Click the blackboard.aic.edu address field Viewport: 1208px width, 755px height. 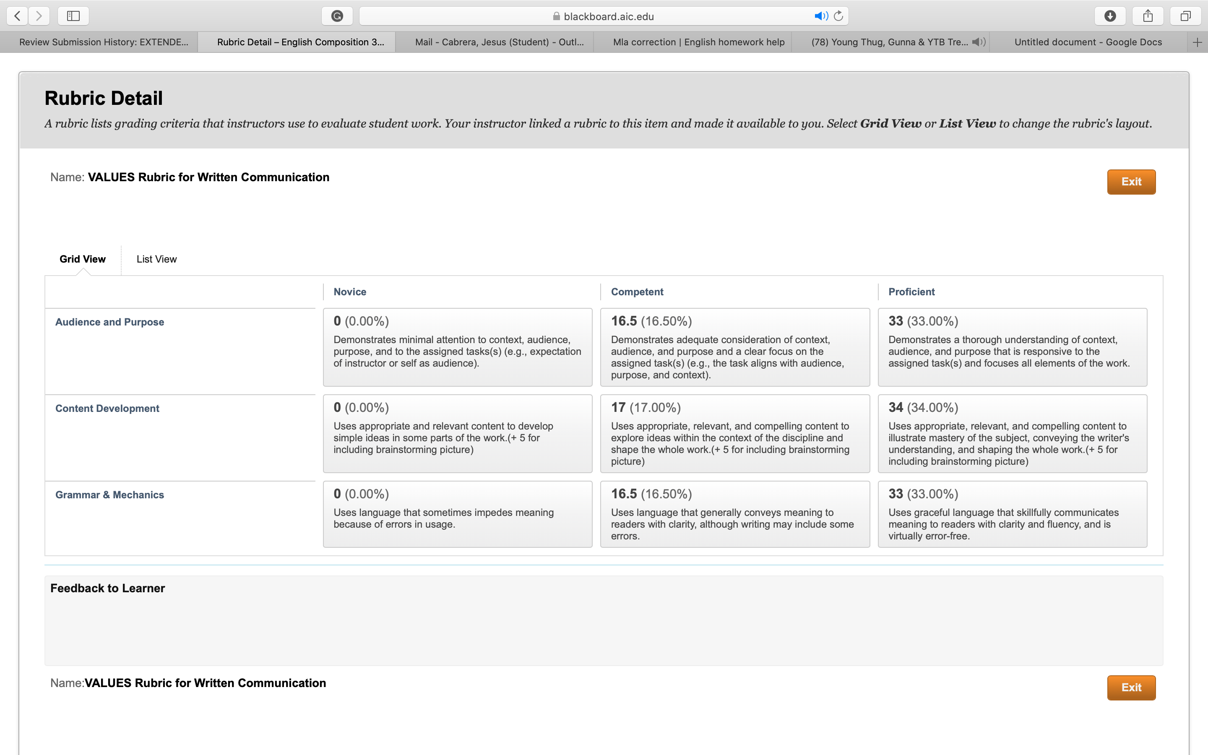pyautogui.click(x=604, y=16)
